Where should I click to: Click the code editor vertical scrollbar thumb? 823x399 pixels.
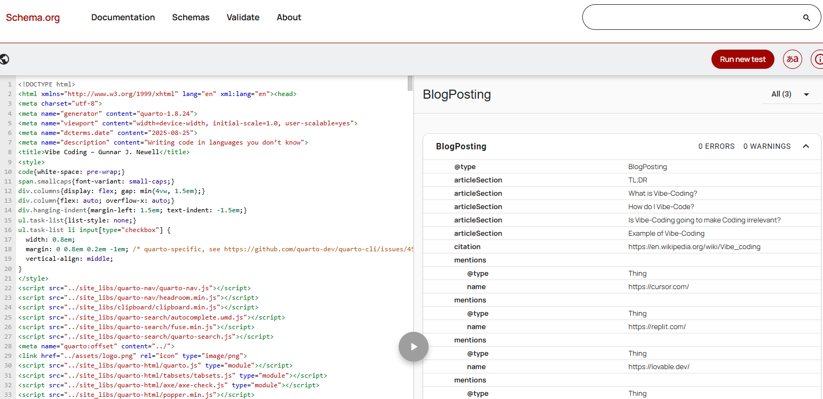pyautogui.click(x=410, y=83)
